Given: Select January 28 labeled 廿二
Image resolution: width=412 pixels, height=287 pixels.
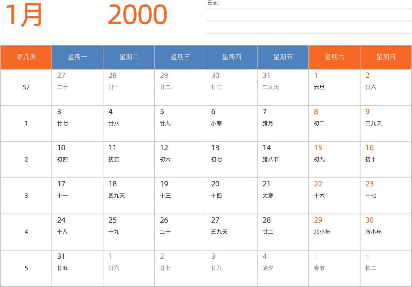Looking at the screenshot, I should [x=283, y=232].
